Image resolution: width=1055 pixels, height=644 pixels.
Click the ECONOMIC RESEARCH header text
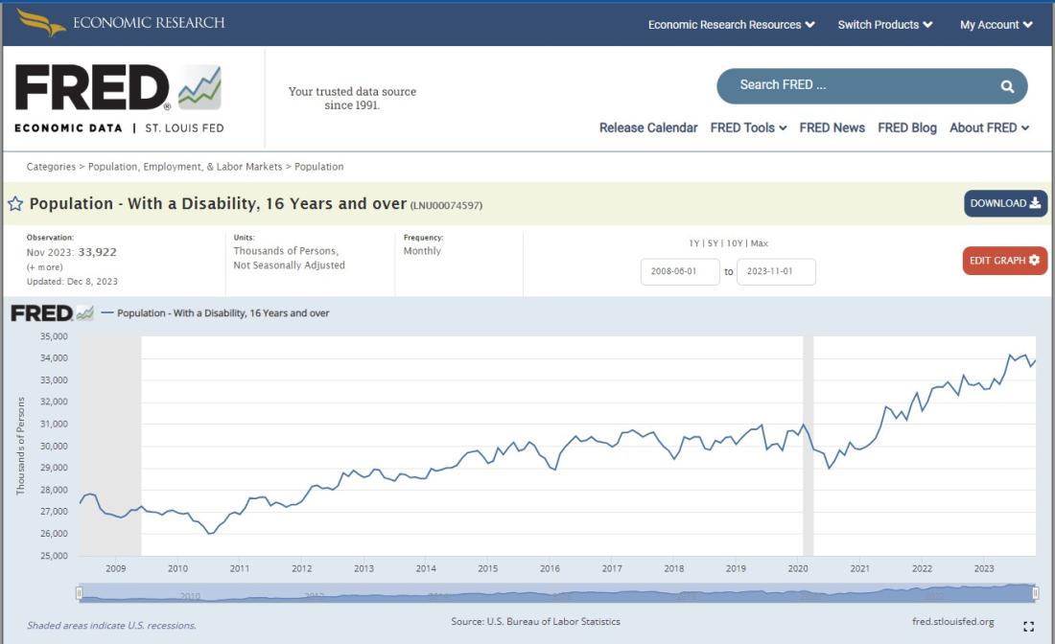(x=149, y=23)
